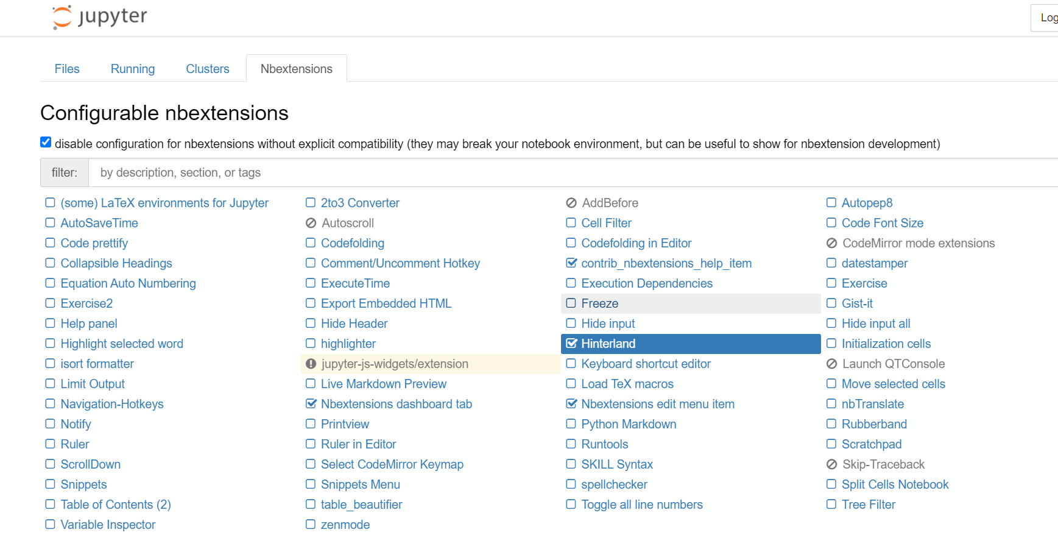The width and height of the screenshot is (1058, 535).
Task: Switch to the Running tab
Action: pos(133,69)
